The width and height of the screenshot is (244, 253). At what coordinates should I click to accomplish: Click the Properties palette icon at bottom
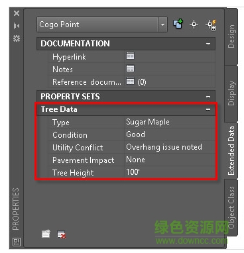17,242
